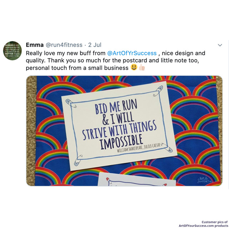Open the @run4fitness handle
This screenshot has width=229, height=229.
[64, 45]
